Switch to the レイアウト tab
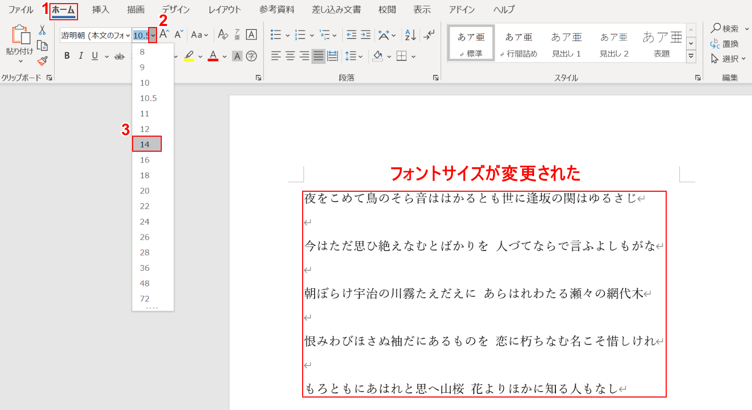This screenshot has height=410, width=752. pos(225,9)
